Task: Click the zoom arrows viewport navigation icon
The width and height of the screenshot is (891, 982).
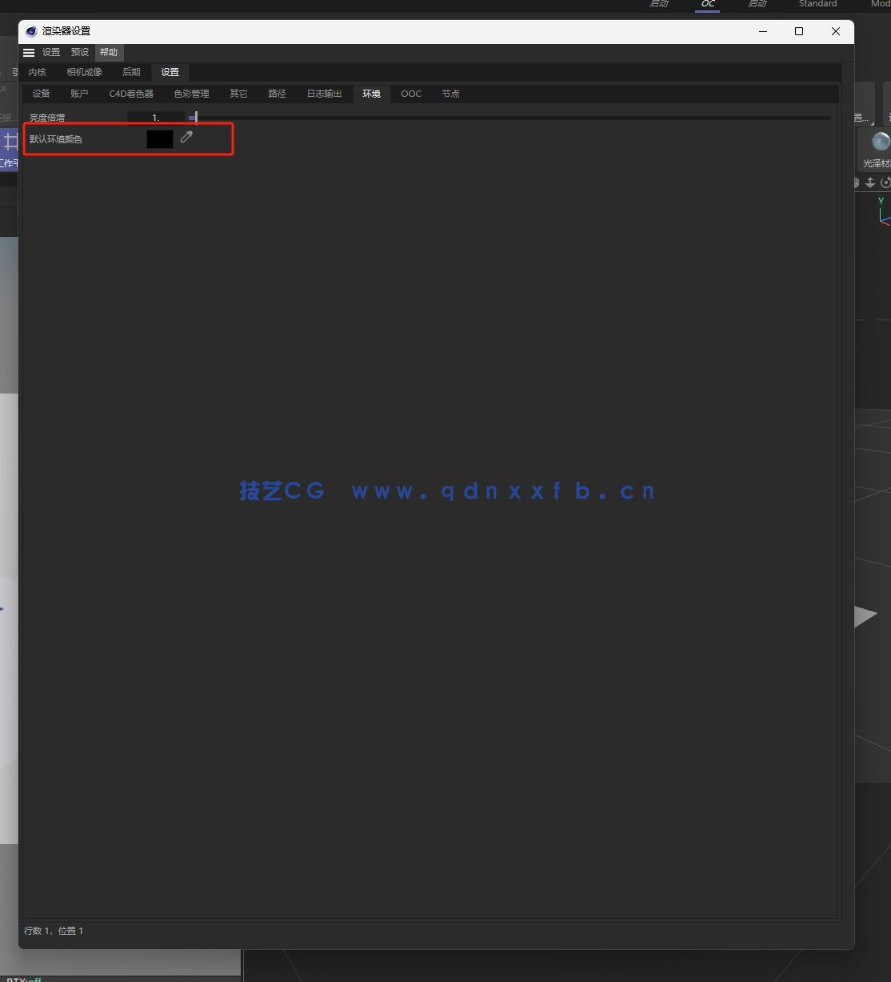Action: pyautogui.click(x=870, y=182)
